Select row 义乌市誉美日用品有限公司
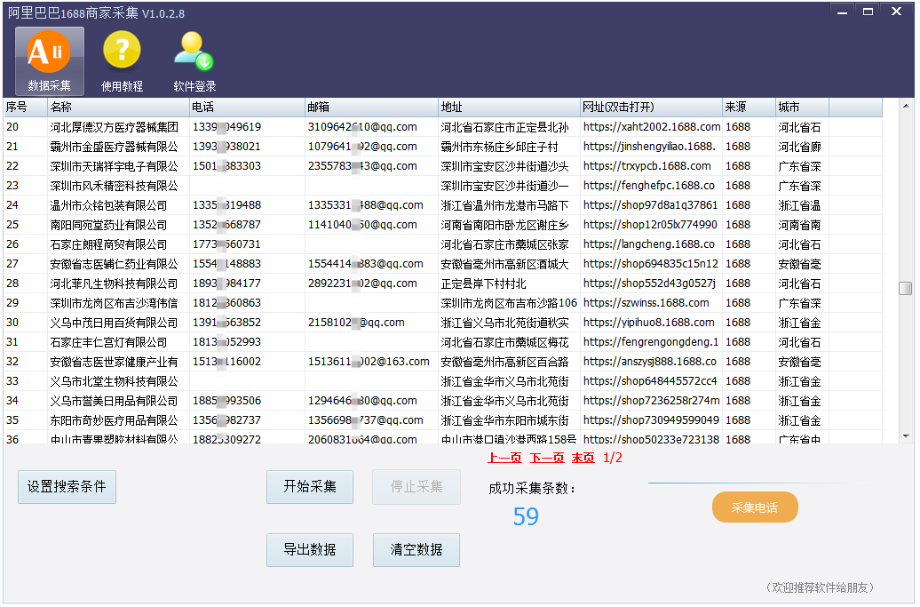 (x=443, y=401)
